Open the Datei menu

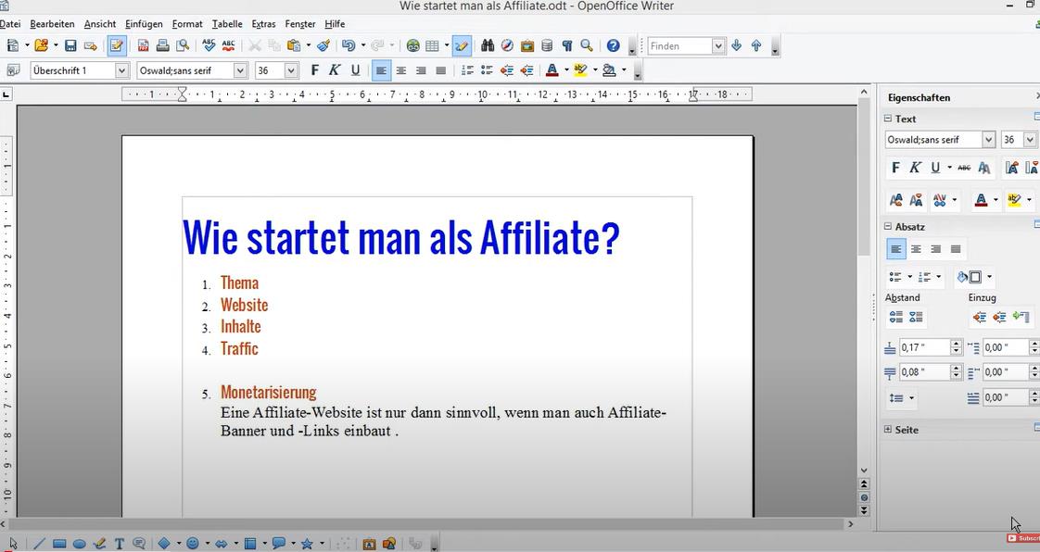[x=10, y=24]
